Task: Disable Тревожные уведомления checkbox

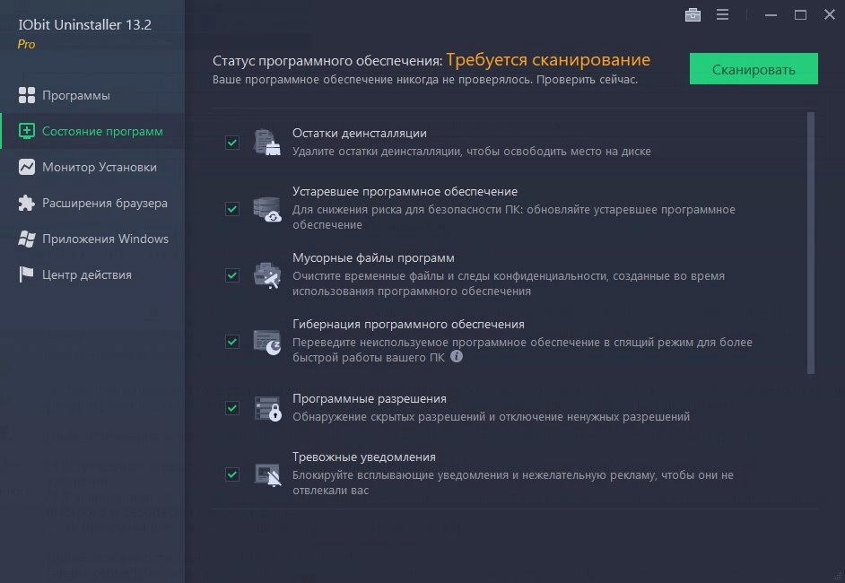Action: [232, 474]
